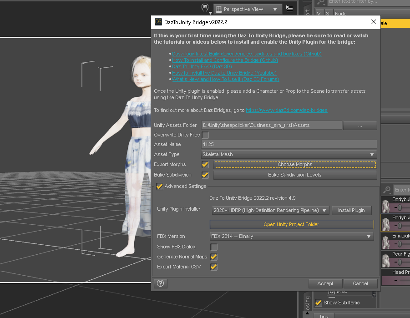
Task: Click the Parameters filter text field
Action: tap(402, 190)
